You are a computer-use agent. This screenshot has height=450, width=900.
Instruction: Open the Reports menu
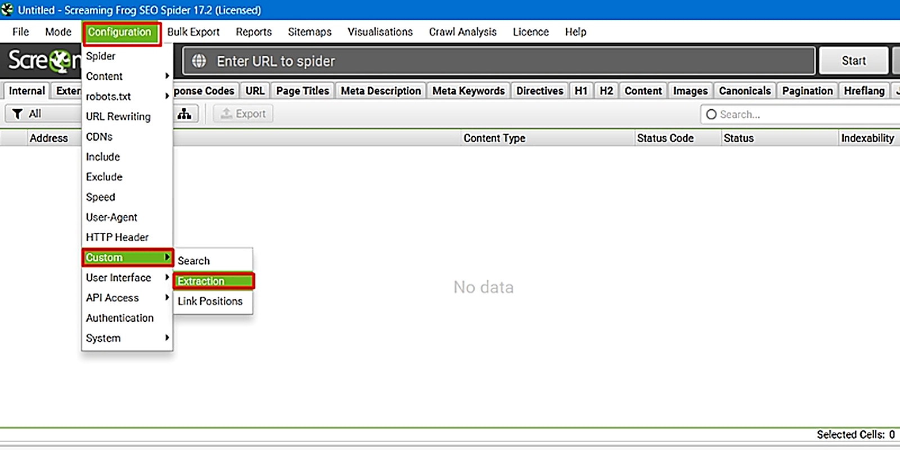pos(254,32)
